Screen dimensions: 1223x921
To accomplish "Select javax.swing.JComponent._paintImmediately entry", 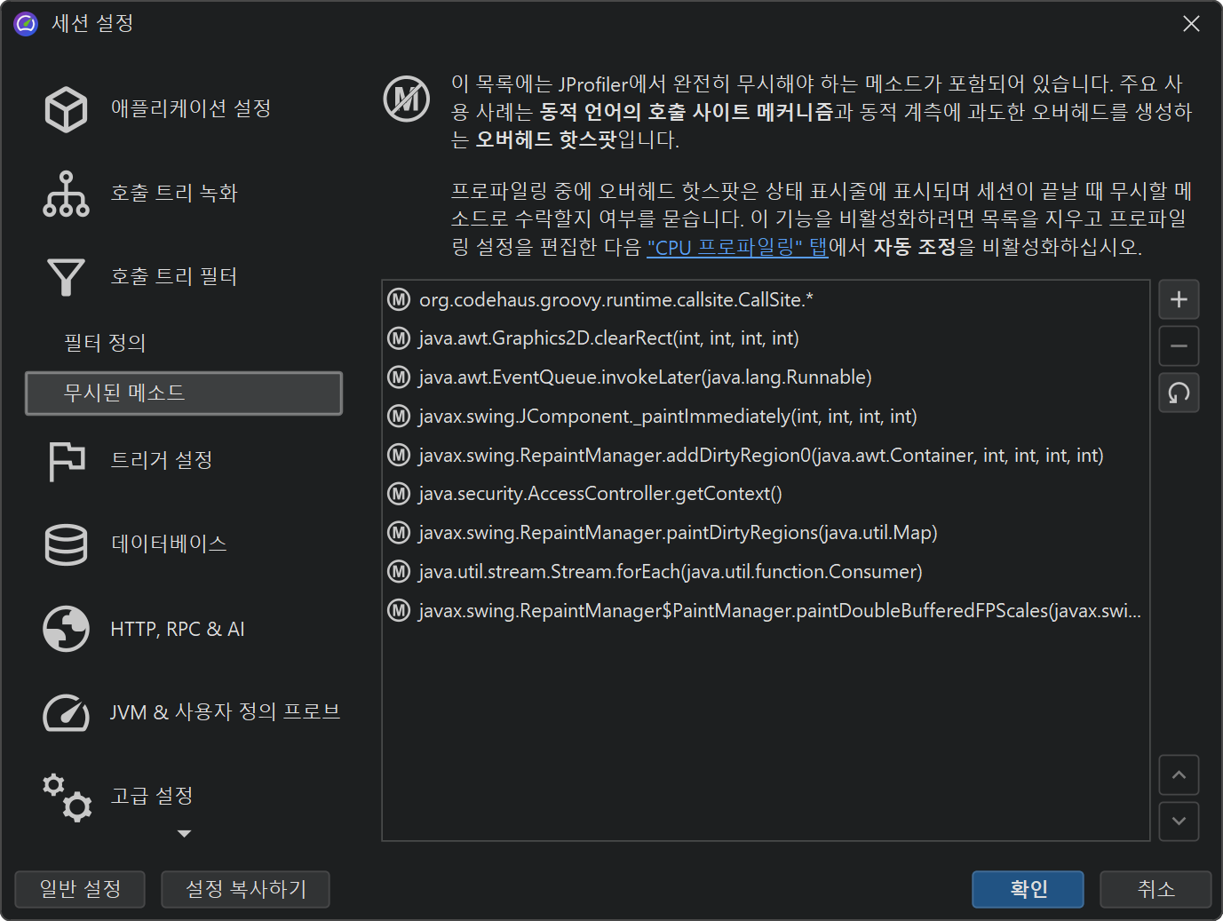I will 766,417.
